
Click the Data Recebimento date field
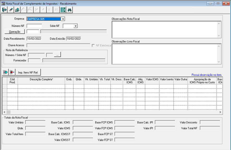34,39
